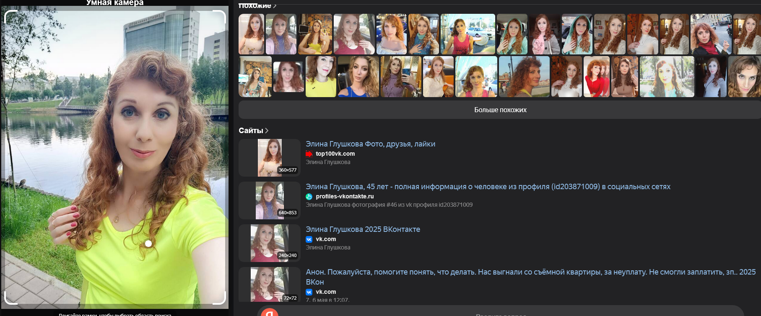This screenshot has height=316, width=761.
Task: Open similar thumbnail with yellow dress and phone
Action: tap(315, 34)
